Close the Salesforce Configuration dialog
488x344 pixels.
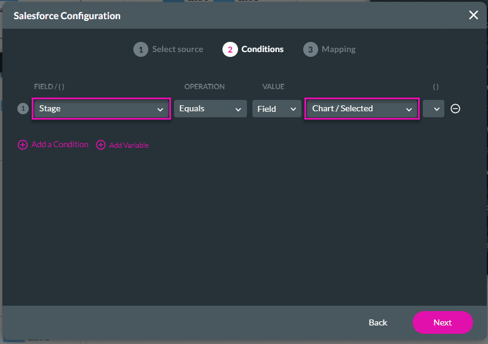tap(474, 15)
